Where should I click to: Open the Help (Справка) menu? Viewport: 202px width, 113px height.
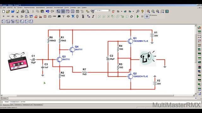tap(84, 8)
